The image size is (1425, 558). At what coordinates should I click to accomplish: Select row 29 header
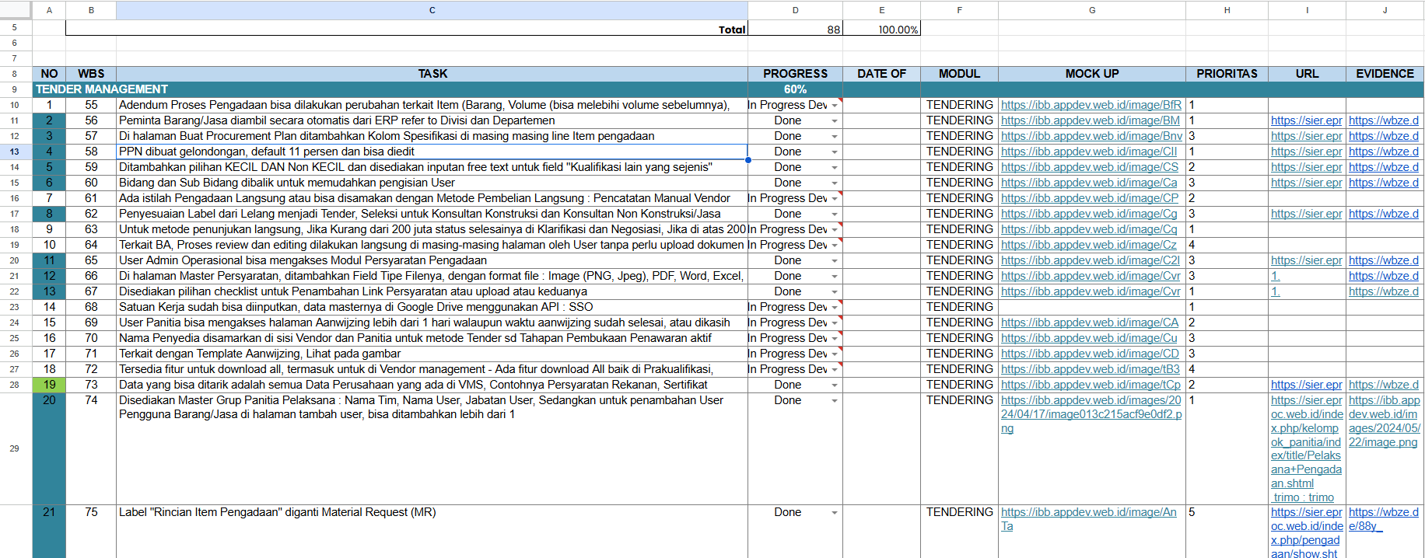tap(15, 448)
